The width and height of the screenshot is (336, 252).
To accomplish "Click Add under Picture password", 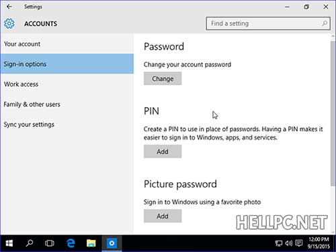I will 163,216.
